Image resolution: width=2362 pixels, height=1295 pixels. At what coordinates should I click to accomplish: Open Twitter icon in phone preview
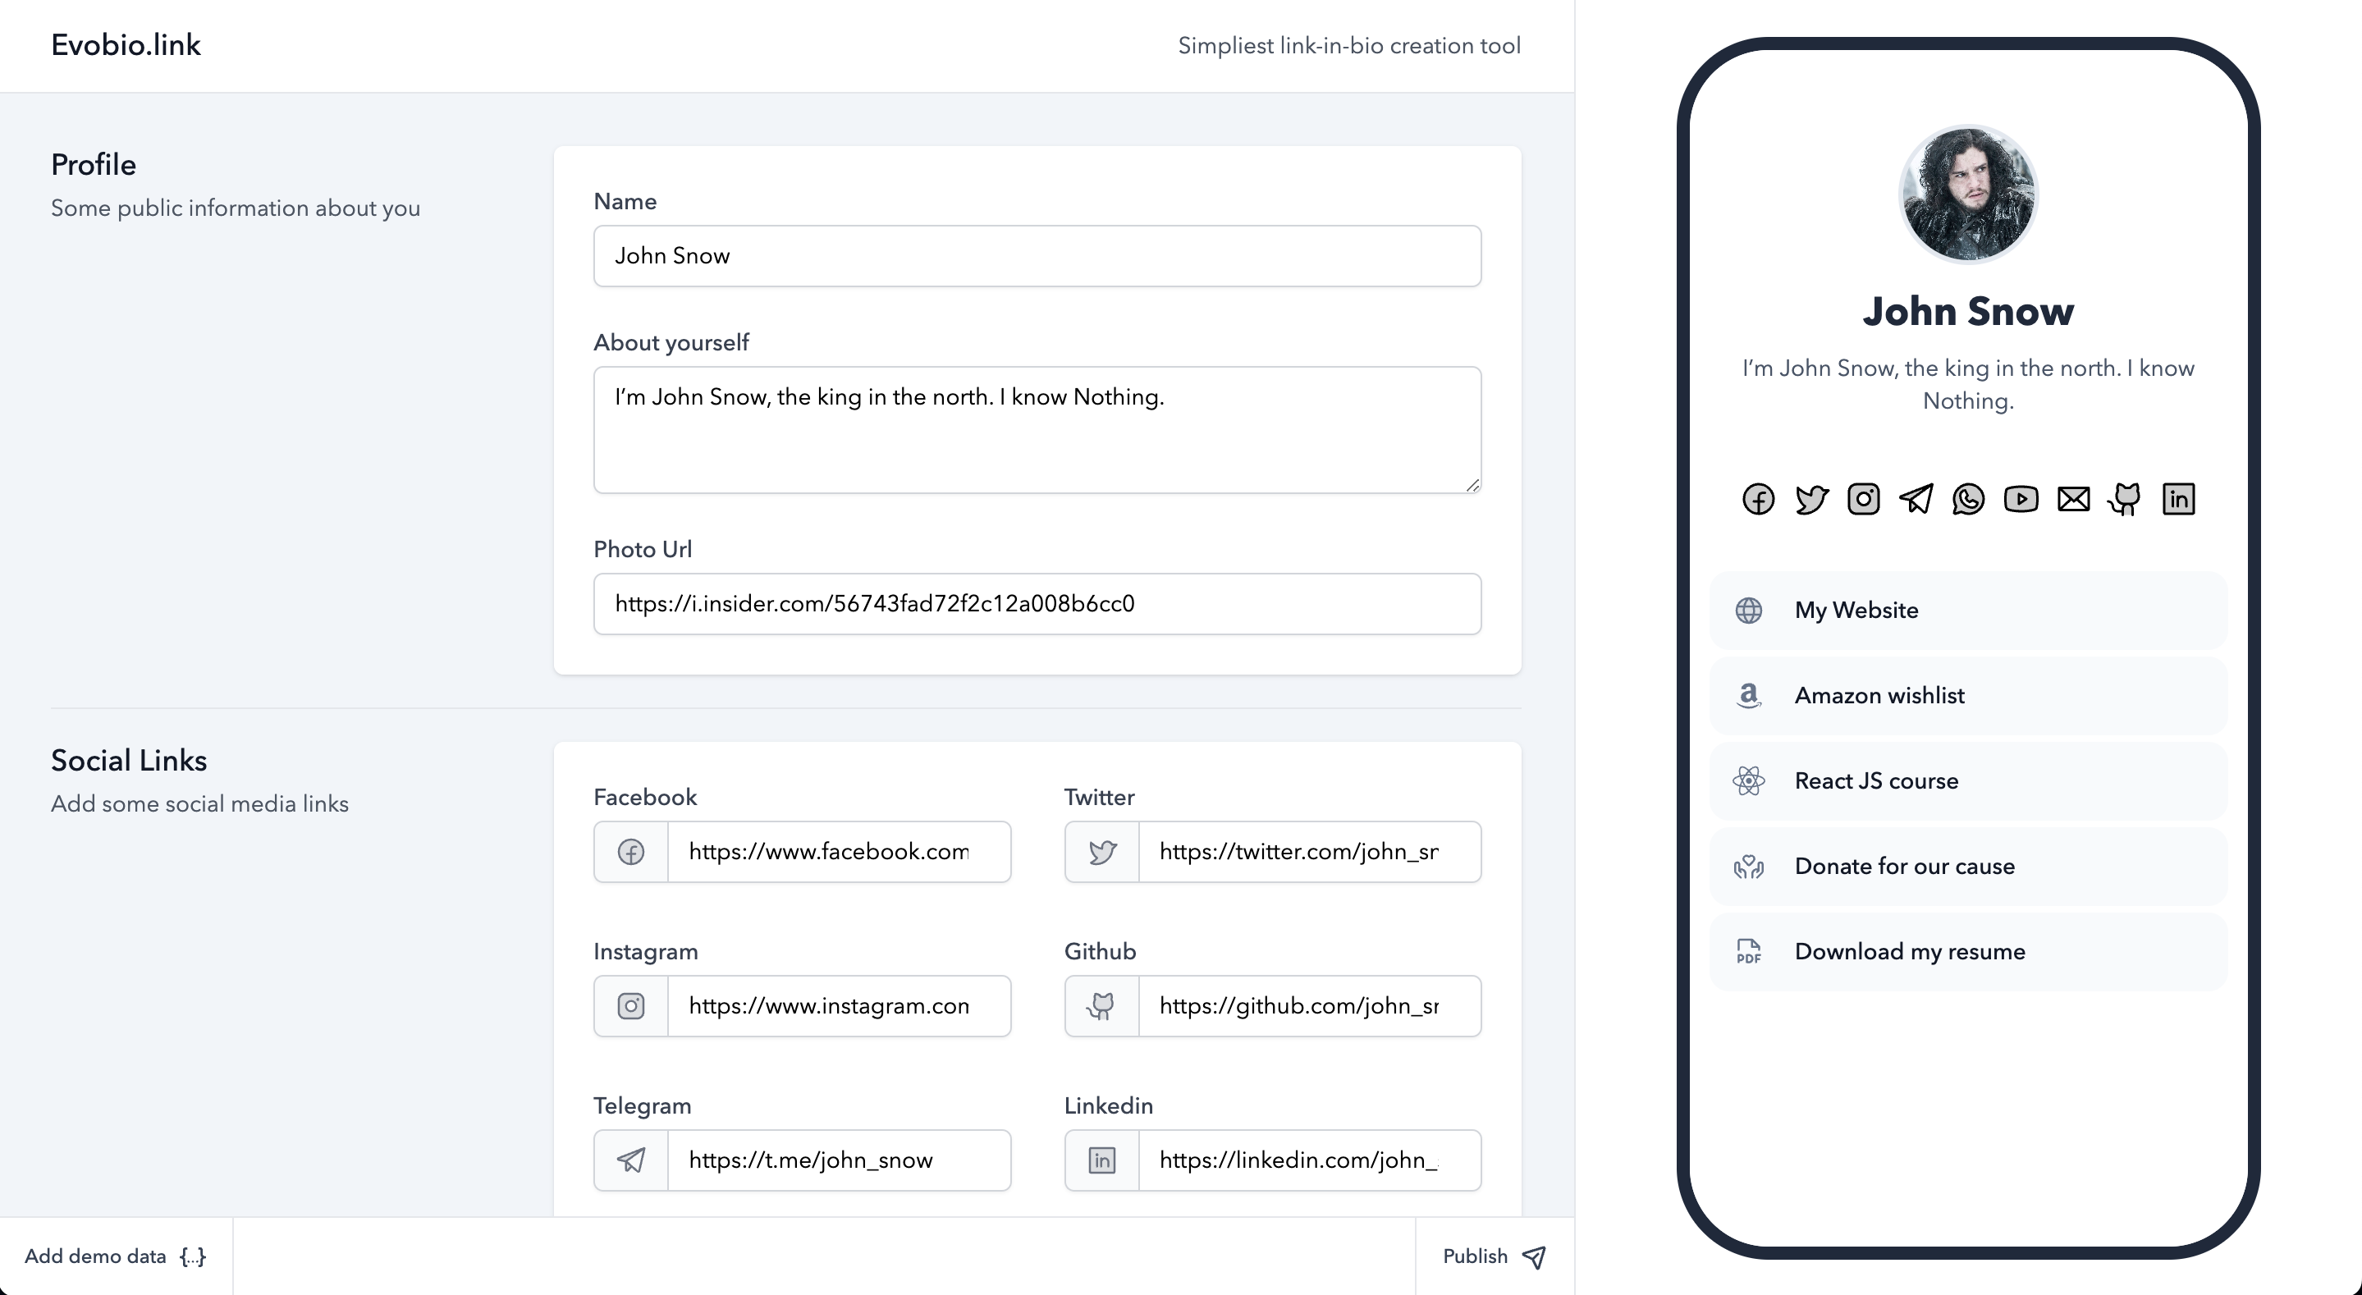(x=1811, y=499)
